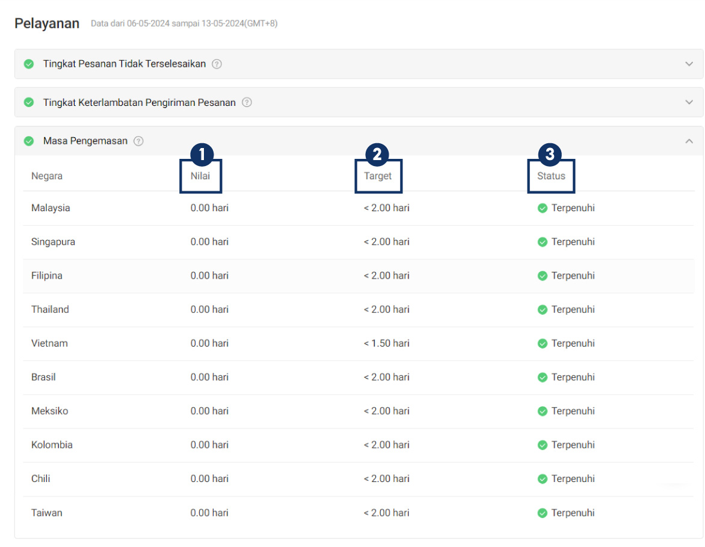Click the Nilai column header
Viewport: 705px width, 547px height.
200,176
